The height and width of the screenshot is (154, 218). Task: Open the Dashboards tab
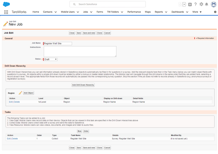pyautogui.click(x=178, y=12)
